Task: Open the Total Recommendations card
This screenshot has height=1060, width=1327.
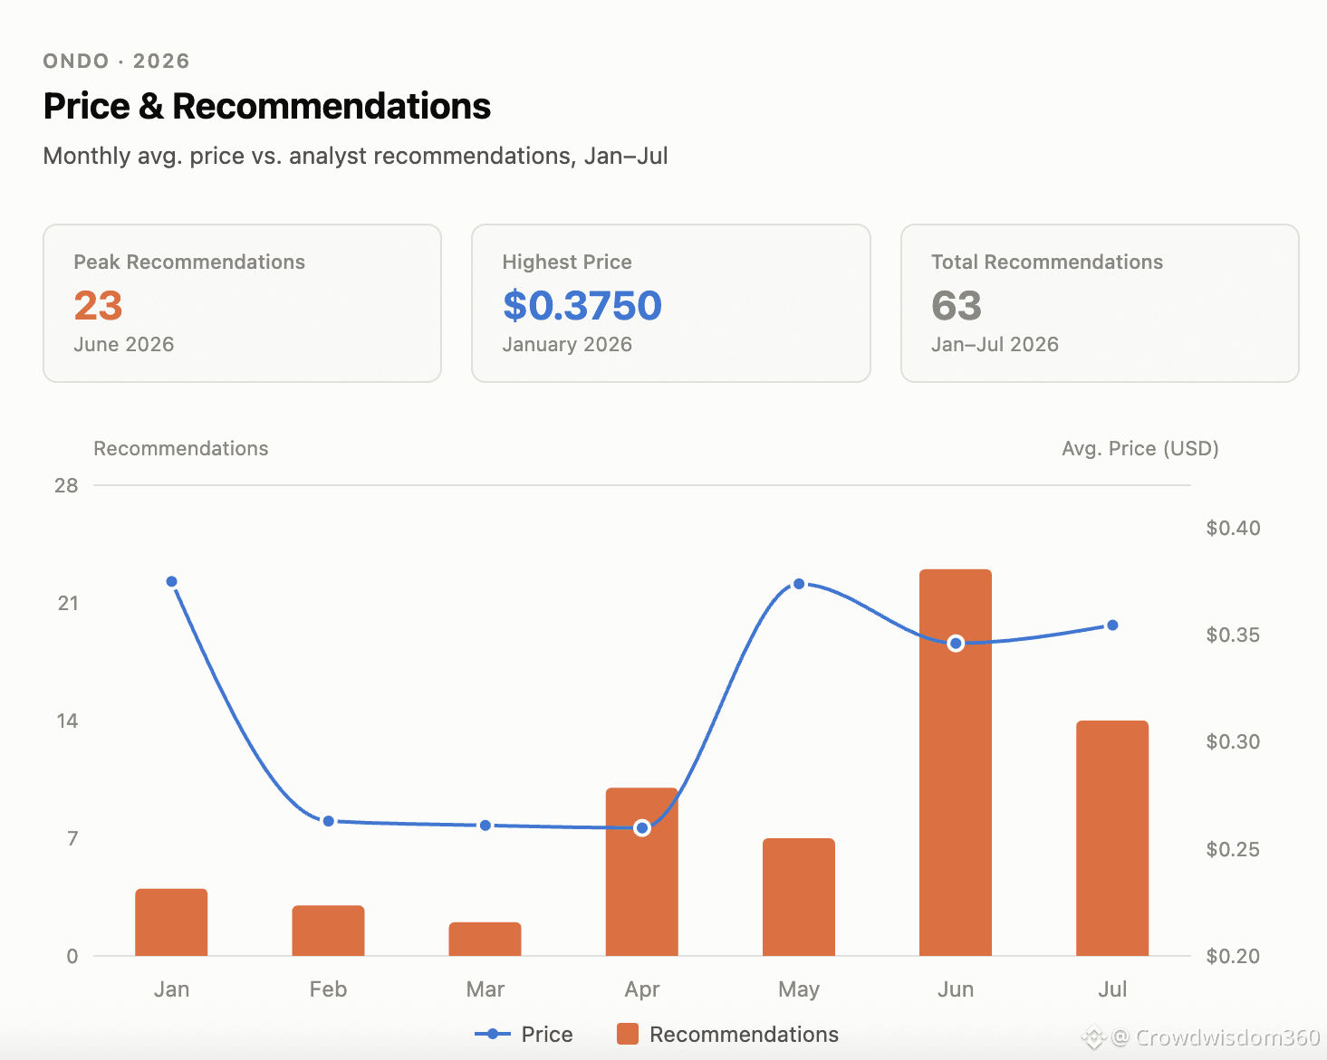Action: click(x=1100, y=303)
